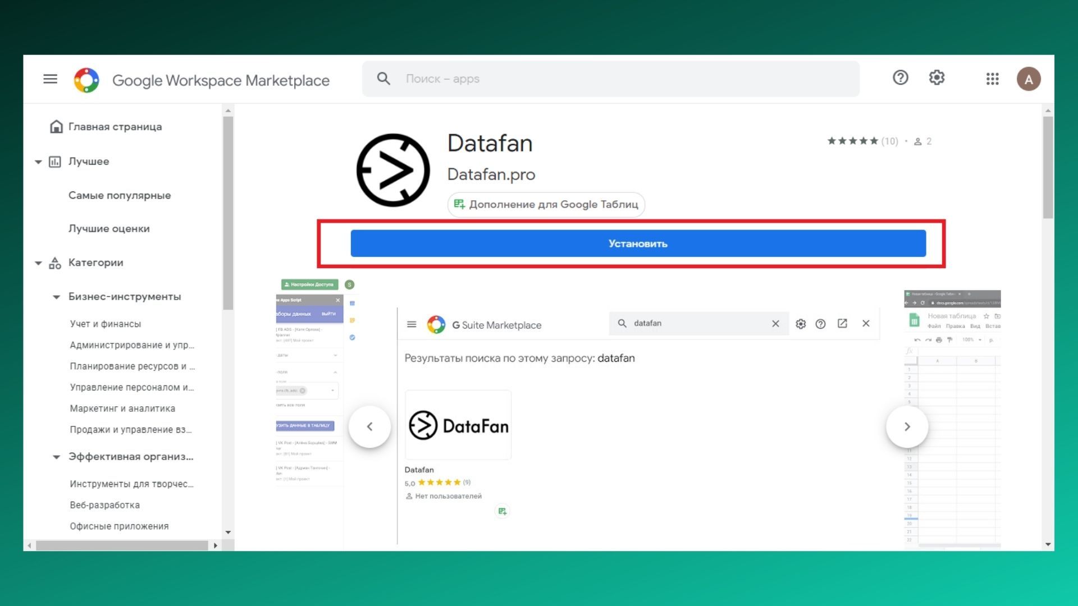Click the search magnifier icon
The width and height of the screenshot is (1078, 606).
click(x=383, y=79)
